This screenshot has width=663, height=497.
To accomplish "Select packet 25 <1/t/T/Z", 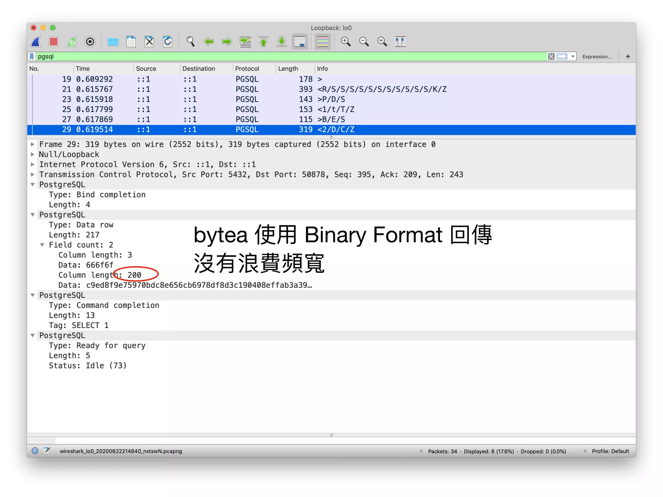I will click(x=331, y=109).
